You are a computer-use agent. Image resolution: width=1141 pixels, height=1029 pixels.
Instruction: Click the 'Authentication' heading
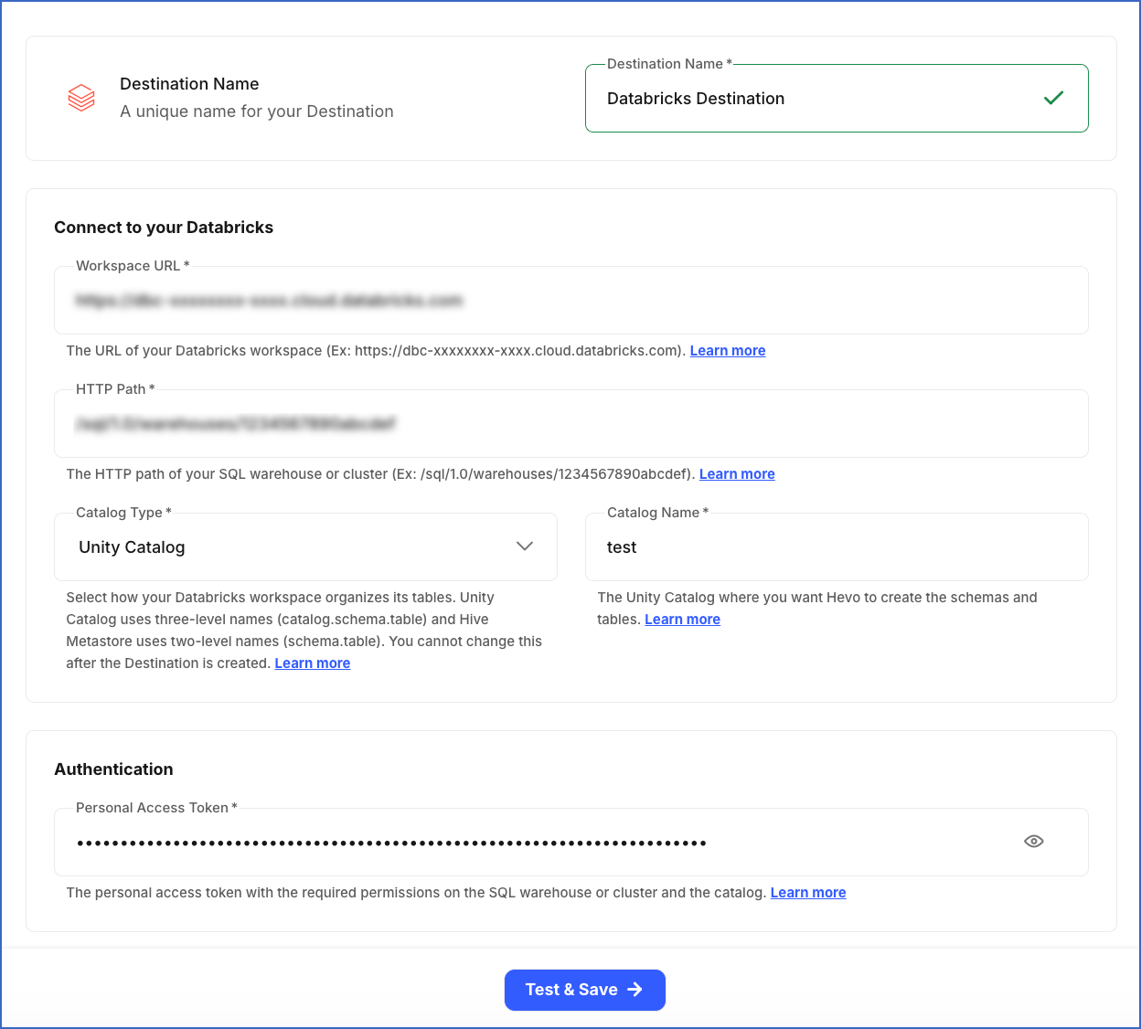click(x=113, y=769)
